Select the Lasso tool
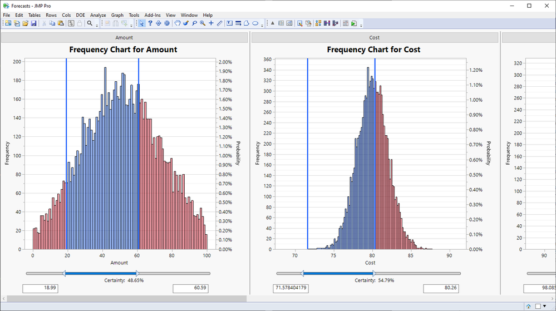Screen dimensions: 556x311 [x=194, y=23]
